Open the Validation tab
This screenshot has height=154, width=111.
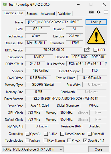(x=65, y=14)
